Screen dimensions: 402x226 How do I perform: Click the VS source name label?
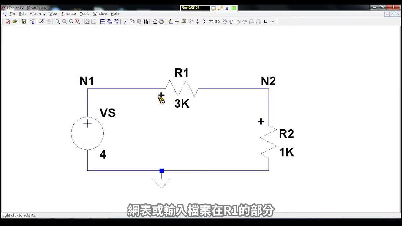[107, 113]
